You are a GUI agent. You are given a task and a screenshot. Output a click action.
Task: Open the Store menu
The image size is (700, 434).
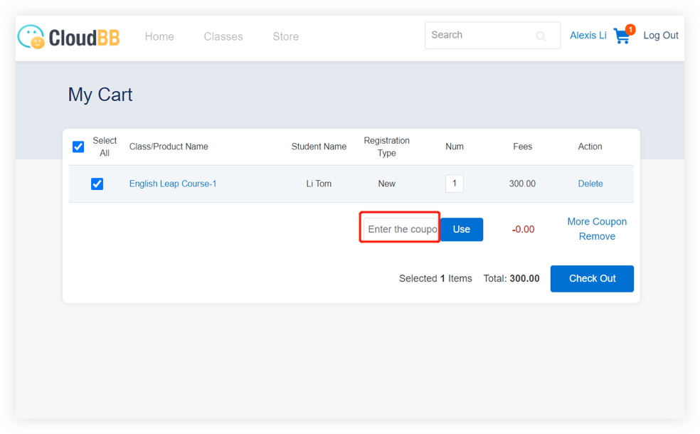[286, 36]
